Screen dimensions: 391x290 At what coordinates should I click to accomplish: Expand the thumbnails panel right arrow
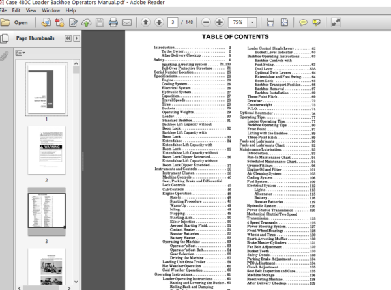tap(76, 38)
